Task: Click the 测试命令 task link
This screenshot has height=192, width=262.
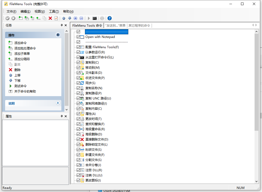Action: (x=20, y=86)
